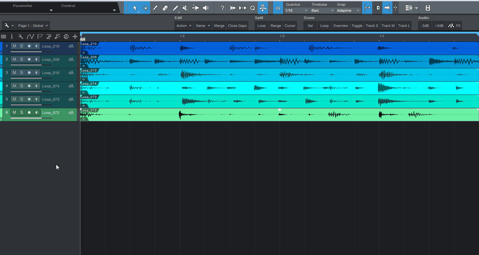Open the Inspector info icon
This screenshot has width=479, height=255.
[12, 36]
